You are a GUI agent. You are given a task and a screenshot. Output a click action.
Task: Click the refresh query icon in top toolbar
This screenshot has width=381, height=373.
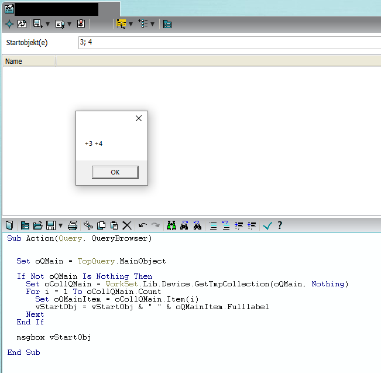point(22,24)
